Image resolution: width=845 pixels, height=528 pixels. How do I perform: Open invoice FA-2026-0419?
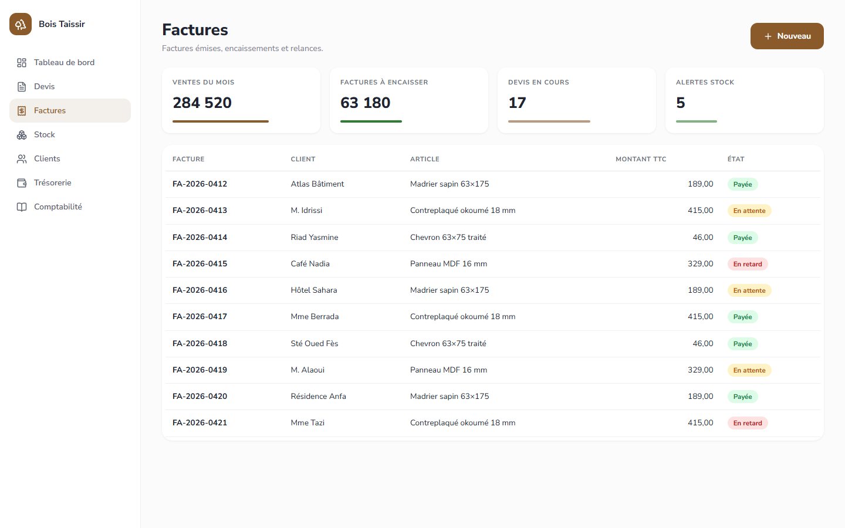coord(200,370)
